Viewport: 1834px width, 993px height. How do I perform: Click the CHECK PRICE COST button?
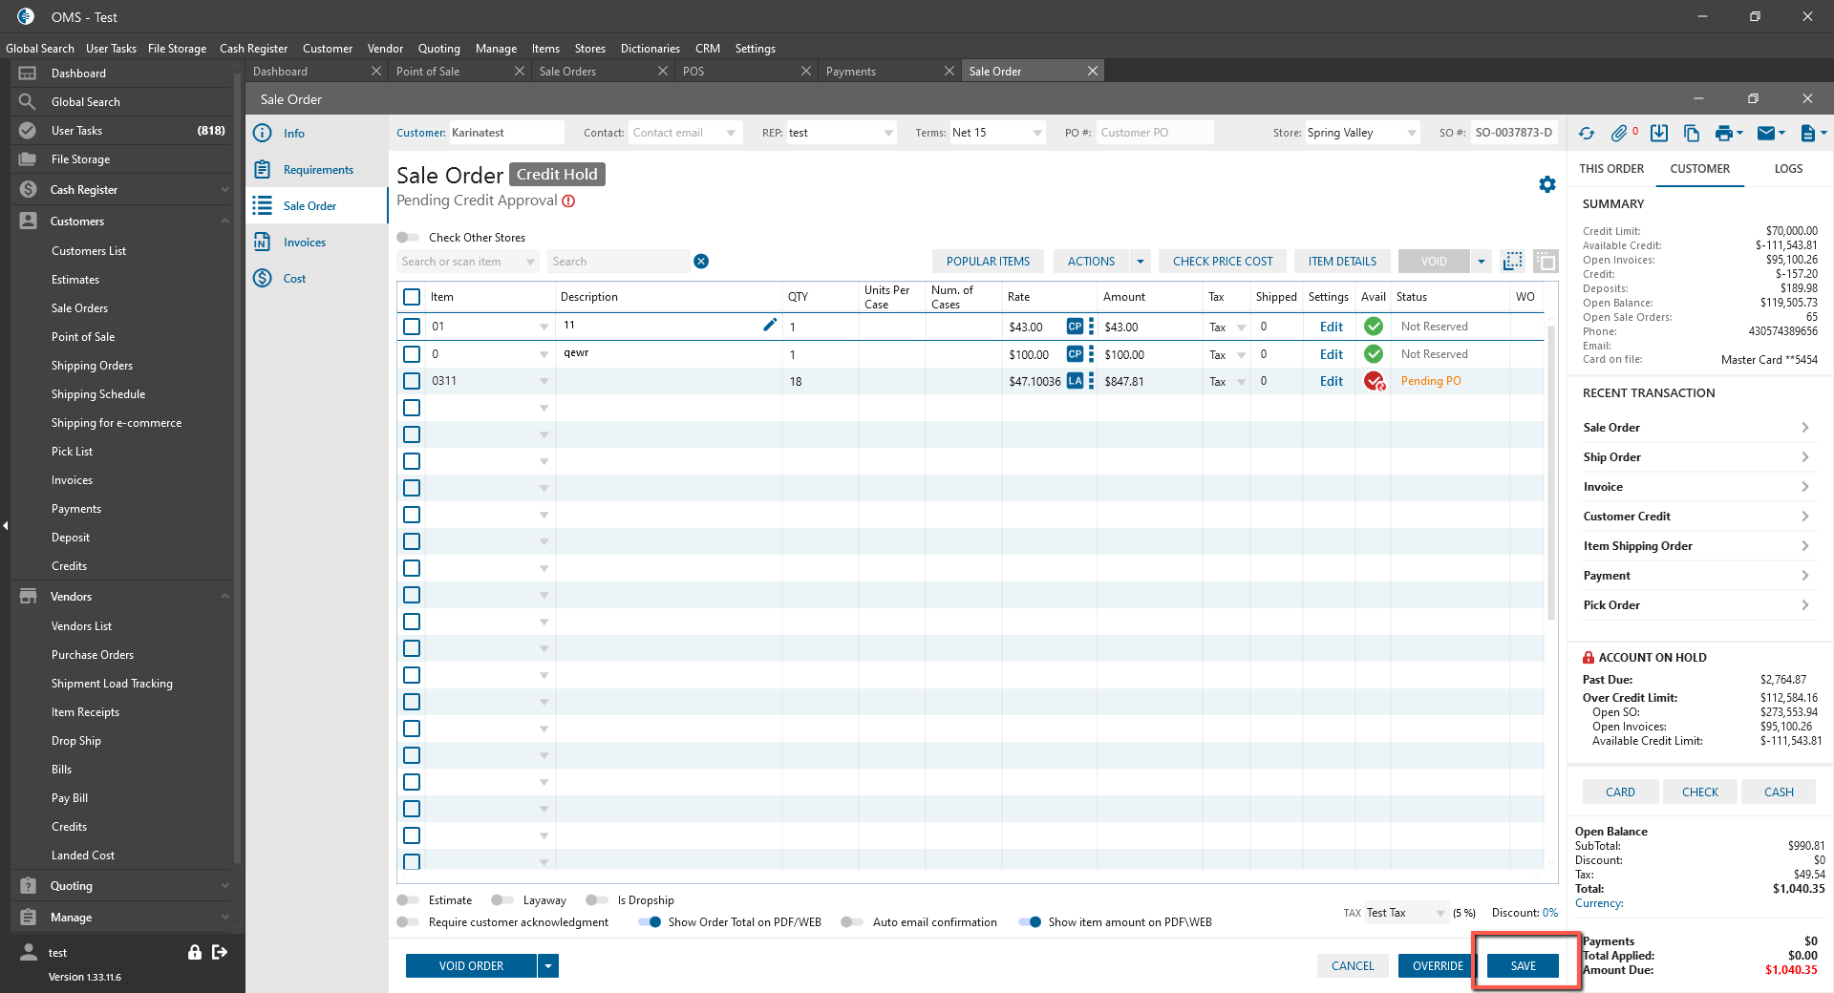click(x=1223, y=262)
